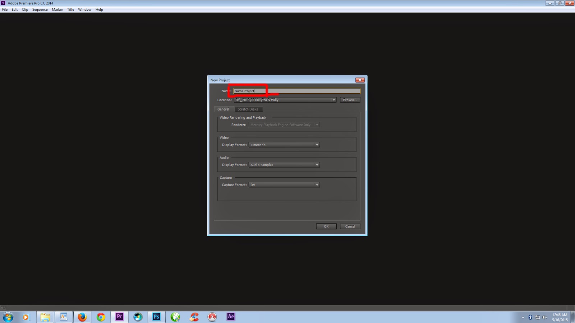The image size is (575, 323).
Task: Open the File menu
Action: pos(5,10)
